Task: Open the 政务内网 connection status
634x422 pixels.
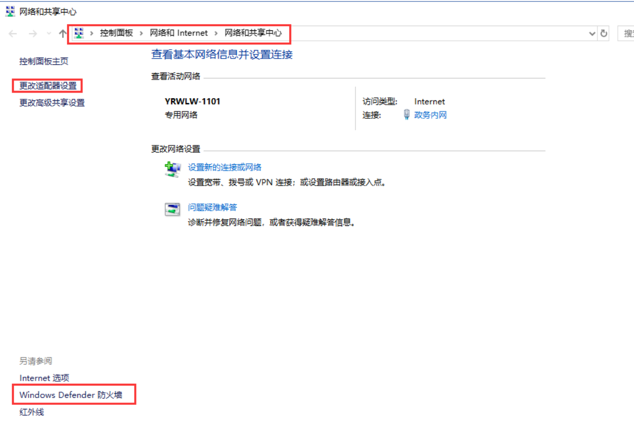Action: (x=430, y=115)
